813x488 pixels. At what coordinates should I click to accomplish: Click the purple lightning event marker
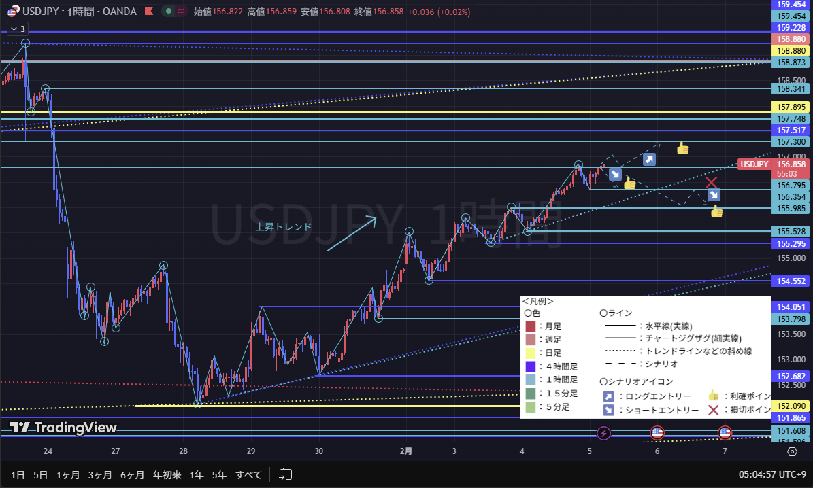[603, 432]
